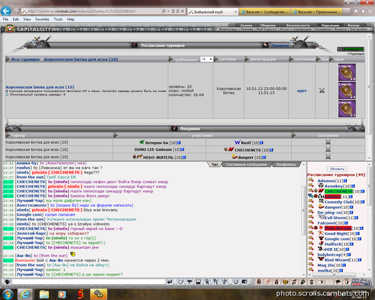Open the address bar search dropdown arrow

pos(168,11)
